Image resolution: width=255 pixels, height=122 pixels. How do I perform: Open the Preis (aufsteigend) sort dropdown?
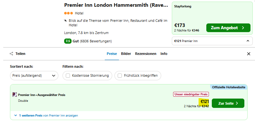(x=34, y=75)
